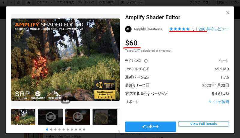240x138 pixels.
Task: Play the second thumbnail YouTube video
Action: (x=50, y=117)
